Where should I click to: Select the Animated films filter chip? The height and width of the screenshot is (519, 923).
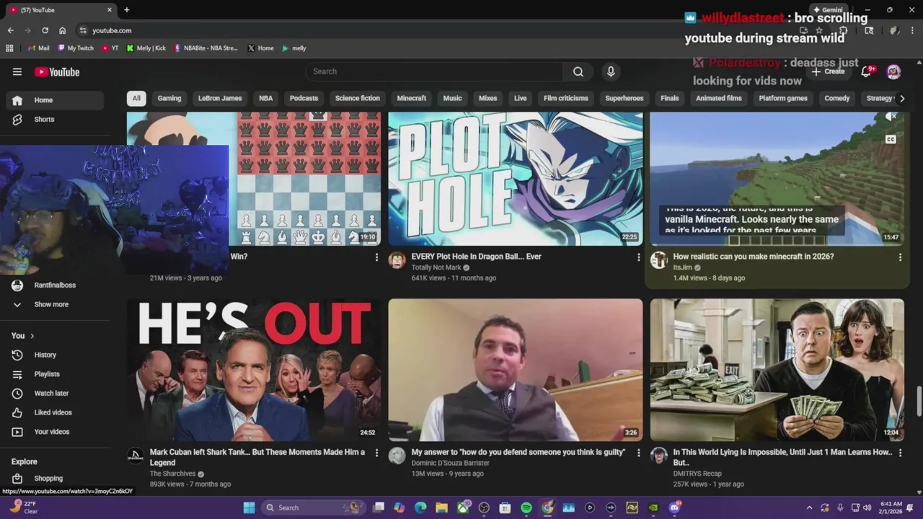click(719, 98)
